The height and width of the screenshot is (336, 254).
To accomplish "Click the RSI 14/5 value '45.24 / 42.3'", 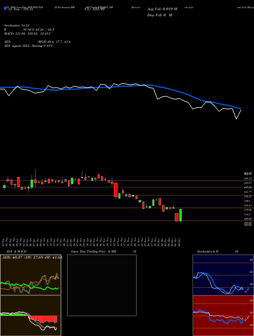I will (45, 30).
